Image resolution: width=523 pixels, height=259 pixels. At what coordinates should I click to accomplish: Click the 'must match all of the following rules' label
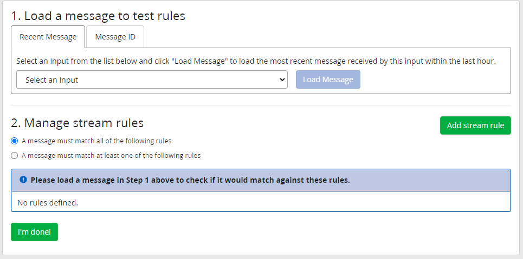(x=96, y=141)
